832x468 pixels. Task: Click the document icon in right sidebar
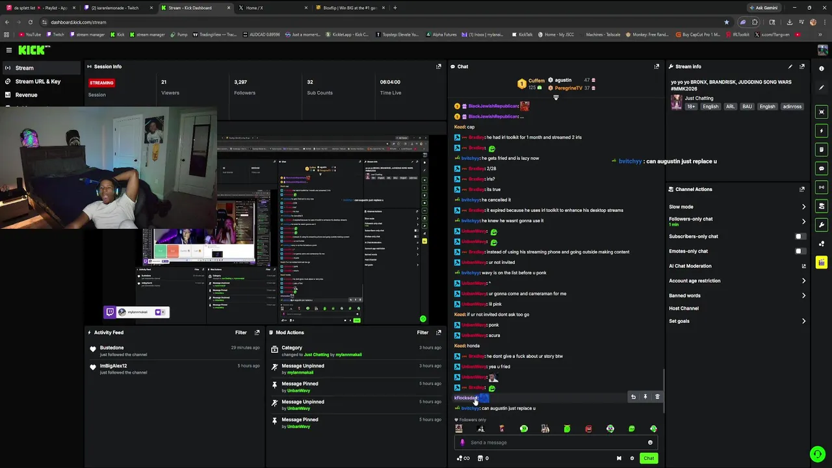[822, 149]
